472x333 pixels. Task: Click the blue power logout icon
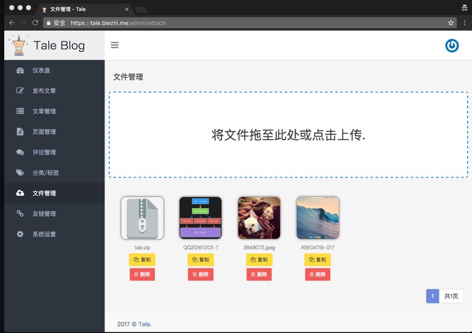coord(452,46)
